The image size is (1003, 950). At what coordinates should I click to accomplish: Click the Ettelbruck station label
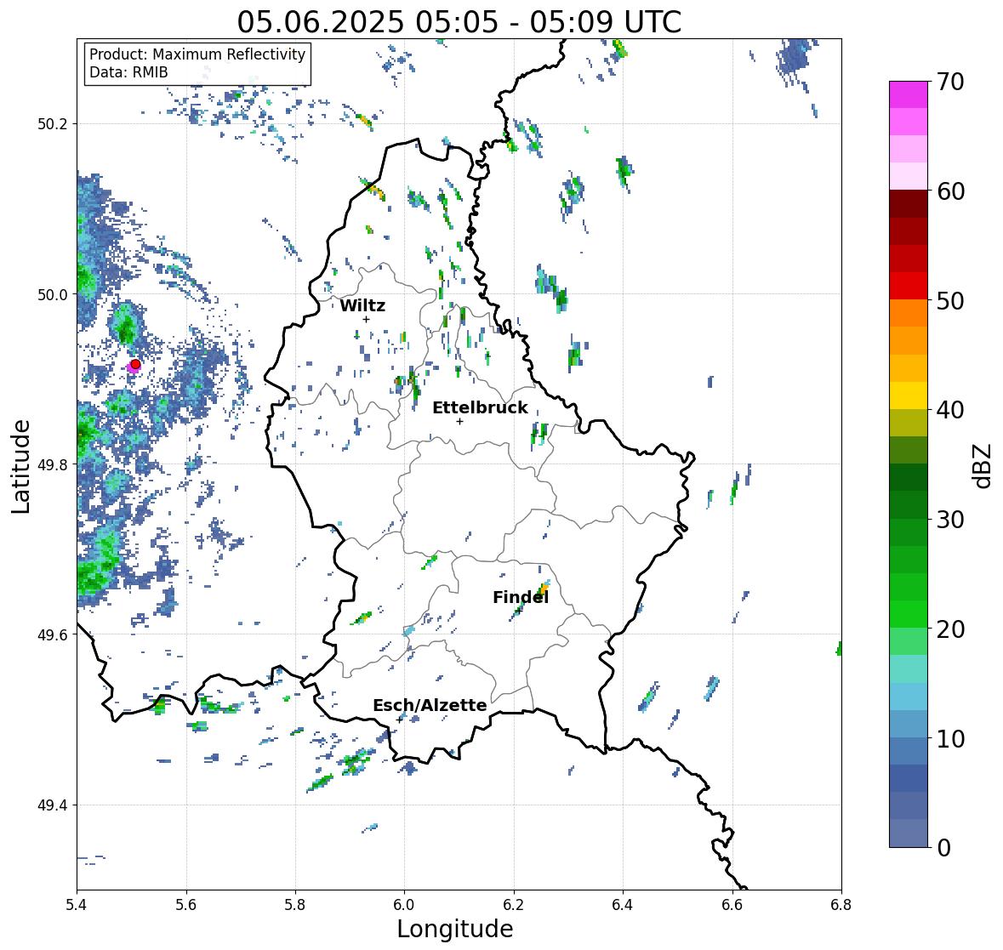[480, 408]
